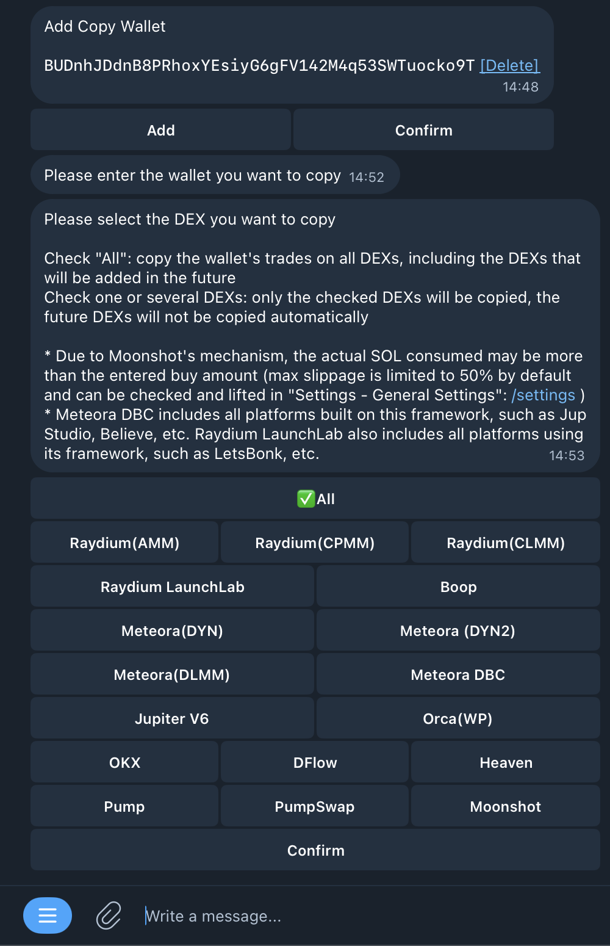
Task: Enable Meteora(DYN) copying
Action: click(x=172, y=630)
